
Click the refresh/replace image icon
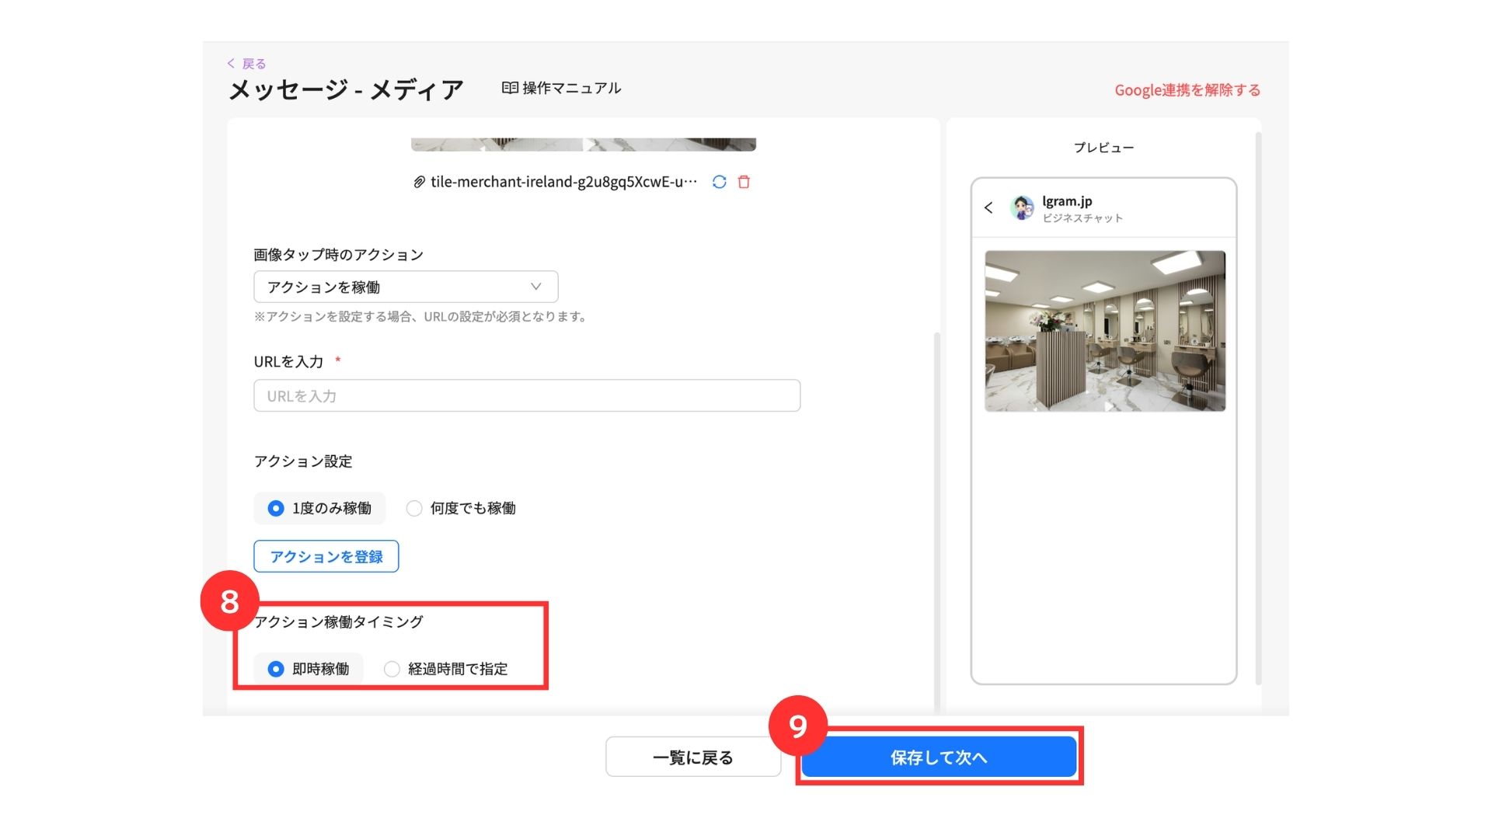point(719,182)
